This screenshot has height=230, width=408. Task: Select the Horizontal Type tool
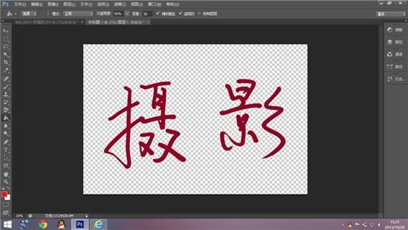point(6,149)
